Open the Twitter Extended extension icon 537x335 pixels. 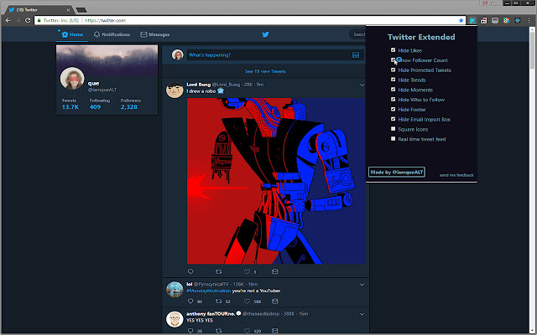pos(472,20)
